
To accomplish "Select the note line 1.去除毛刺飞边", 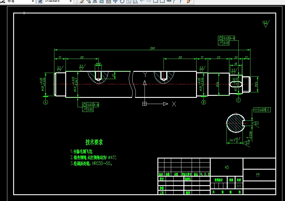I will click(x=81, y=151).
